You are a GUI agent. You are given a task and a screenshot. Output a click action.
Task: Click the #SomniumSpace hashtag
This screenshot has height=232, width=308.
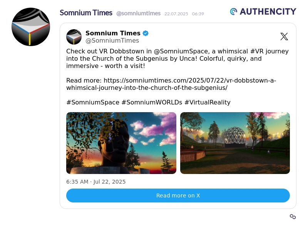93,102
